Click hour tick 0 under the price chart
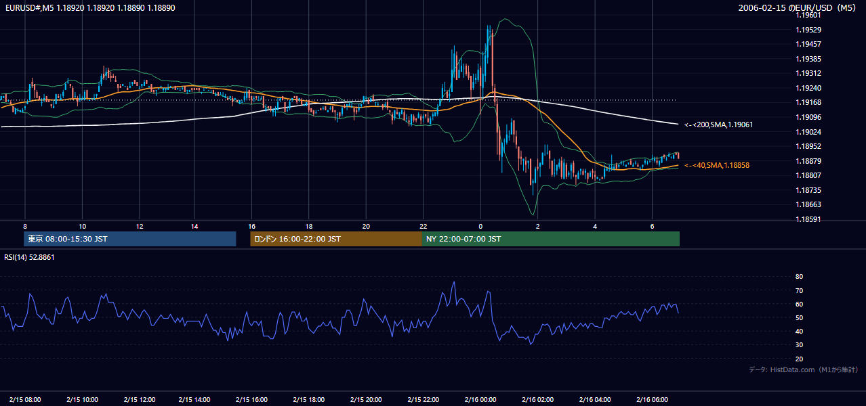This screenshot has height=406, width=866. click(480, 226)
